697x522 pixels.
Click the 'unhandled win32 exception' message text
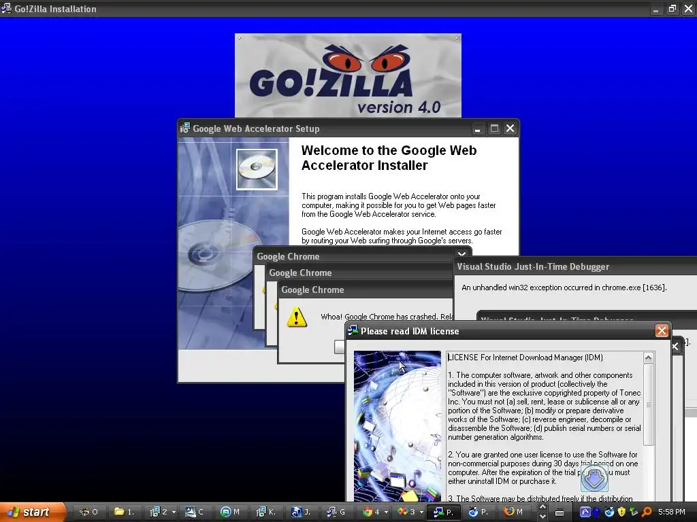pos(564,288)
